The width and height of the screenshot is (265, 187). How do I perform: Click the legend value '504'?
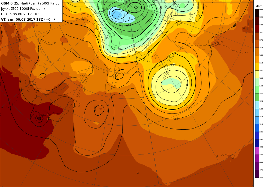(261, 132)
